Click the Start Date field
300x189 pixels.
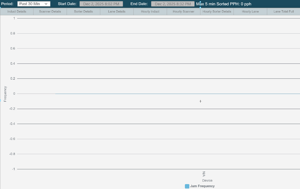point(101,4)
